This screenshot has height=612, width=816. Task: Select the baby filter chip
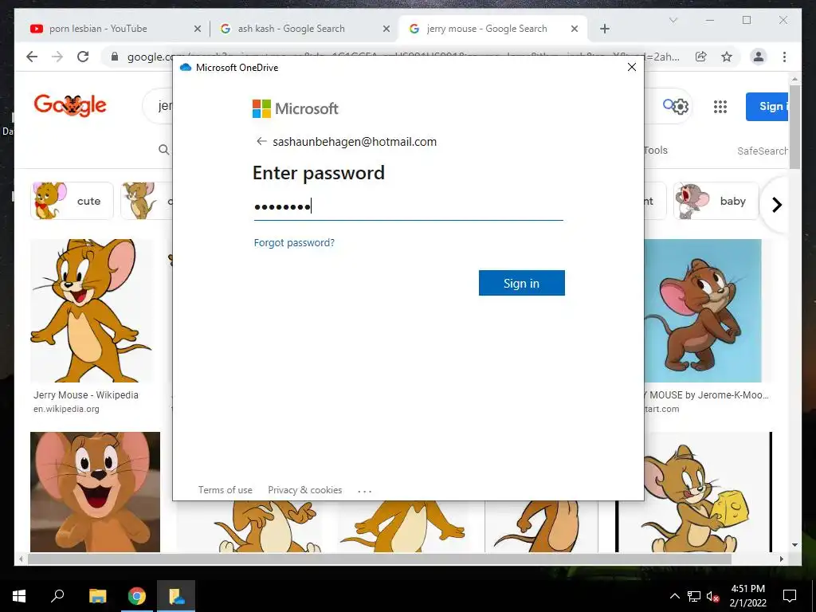click(x=716, y=201)
